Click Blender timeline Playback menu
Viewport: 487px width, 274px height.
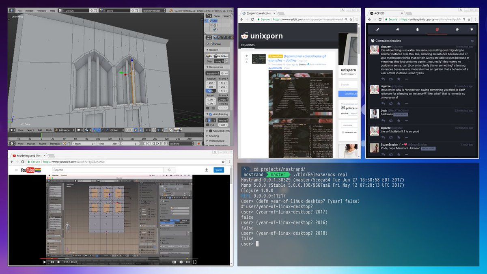[55, 144]
